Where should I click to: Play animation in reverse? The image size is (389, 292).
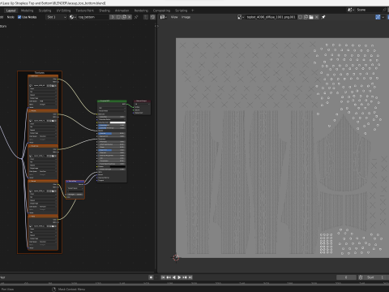point(173,277)
